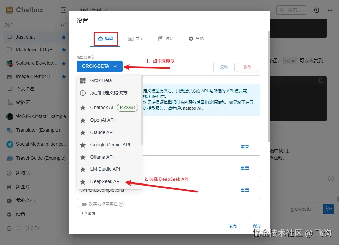The height and width of the screenshot is (245, 339).
Task: Click the provider dropdown list scrollbar
Action: pyautogui.click(x=141, y=110)
